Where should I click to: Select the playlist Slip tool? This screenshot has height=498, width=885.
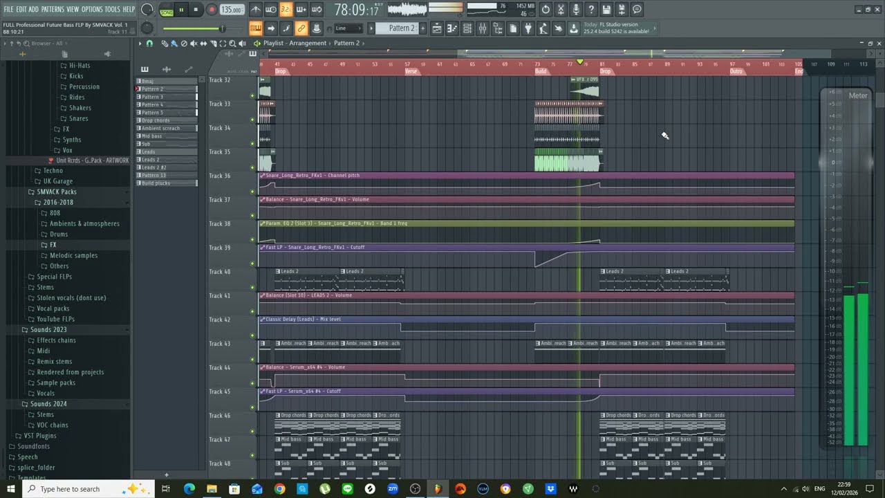[x=203, y=44]
